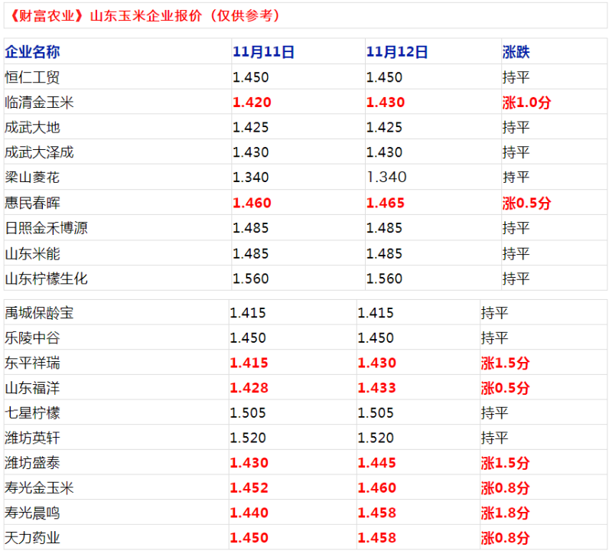This screenshot has width=612, height=554.
Task: Click 天力药业's change 涨0.8分
Action: click(x=505, y=538)
